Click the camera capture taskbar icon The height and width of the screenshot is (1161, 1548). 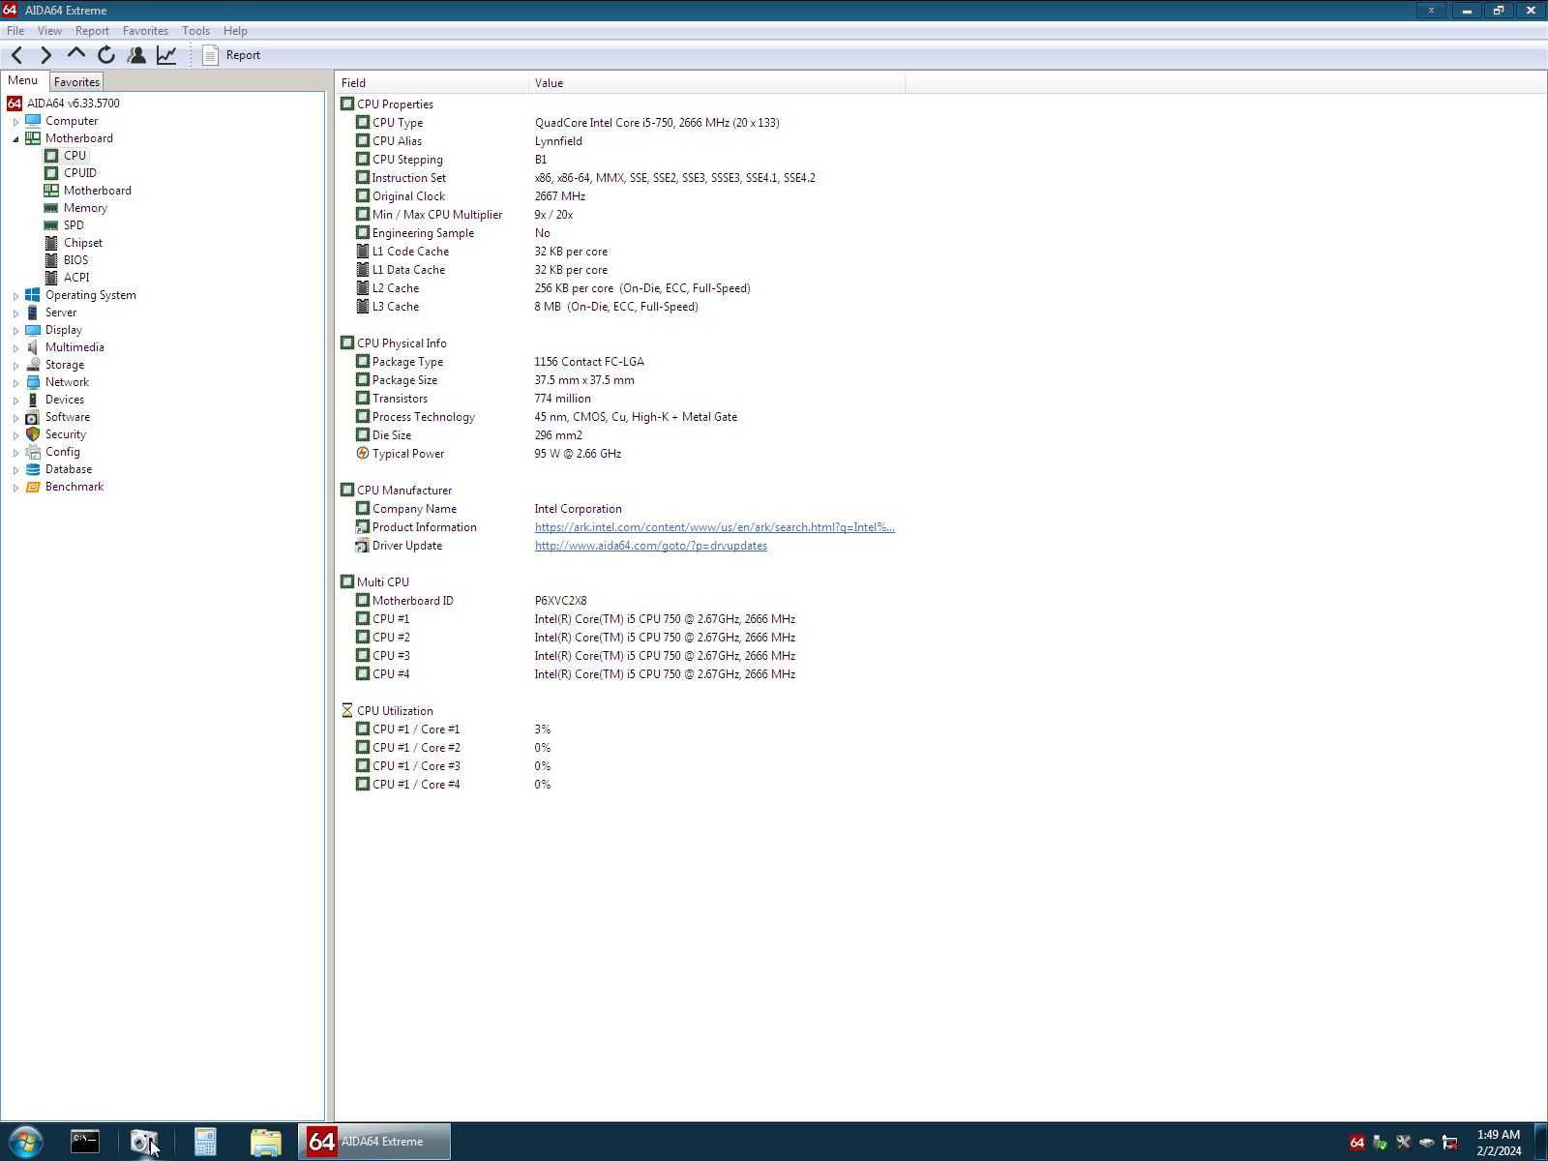pyautogui.click(x=144, y=1142)
